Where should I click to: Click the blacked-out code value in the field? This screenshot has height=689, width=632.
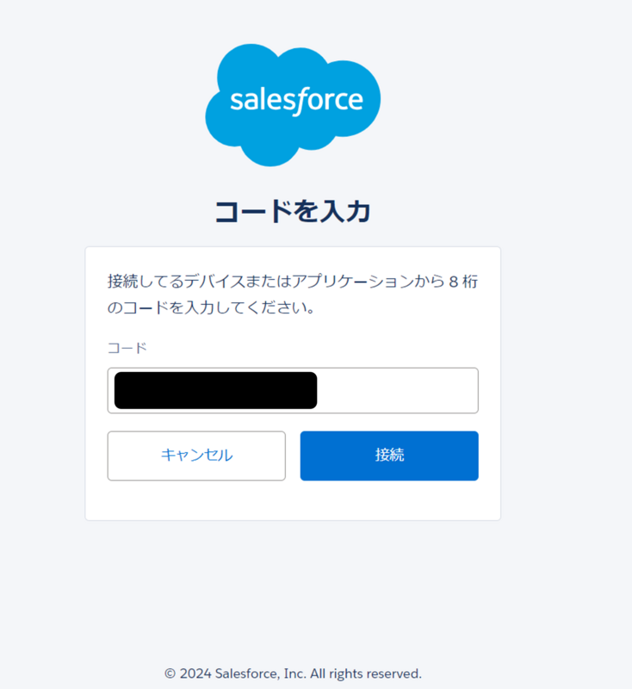[x=215, y=390]
